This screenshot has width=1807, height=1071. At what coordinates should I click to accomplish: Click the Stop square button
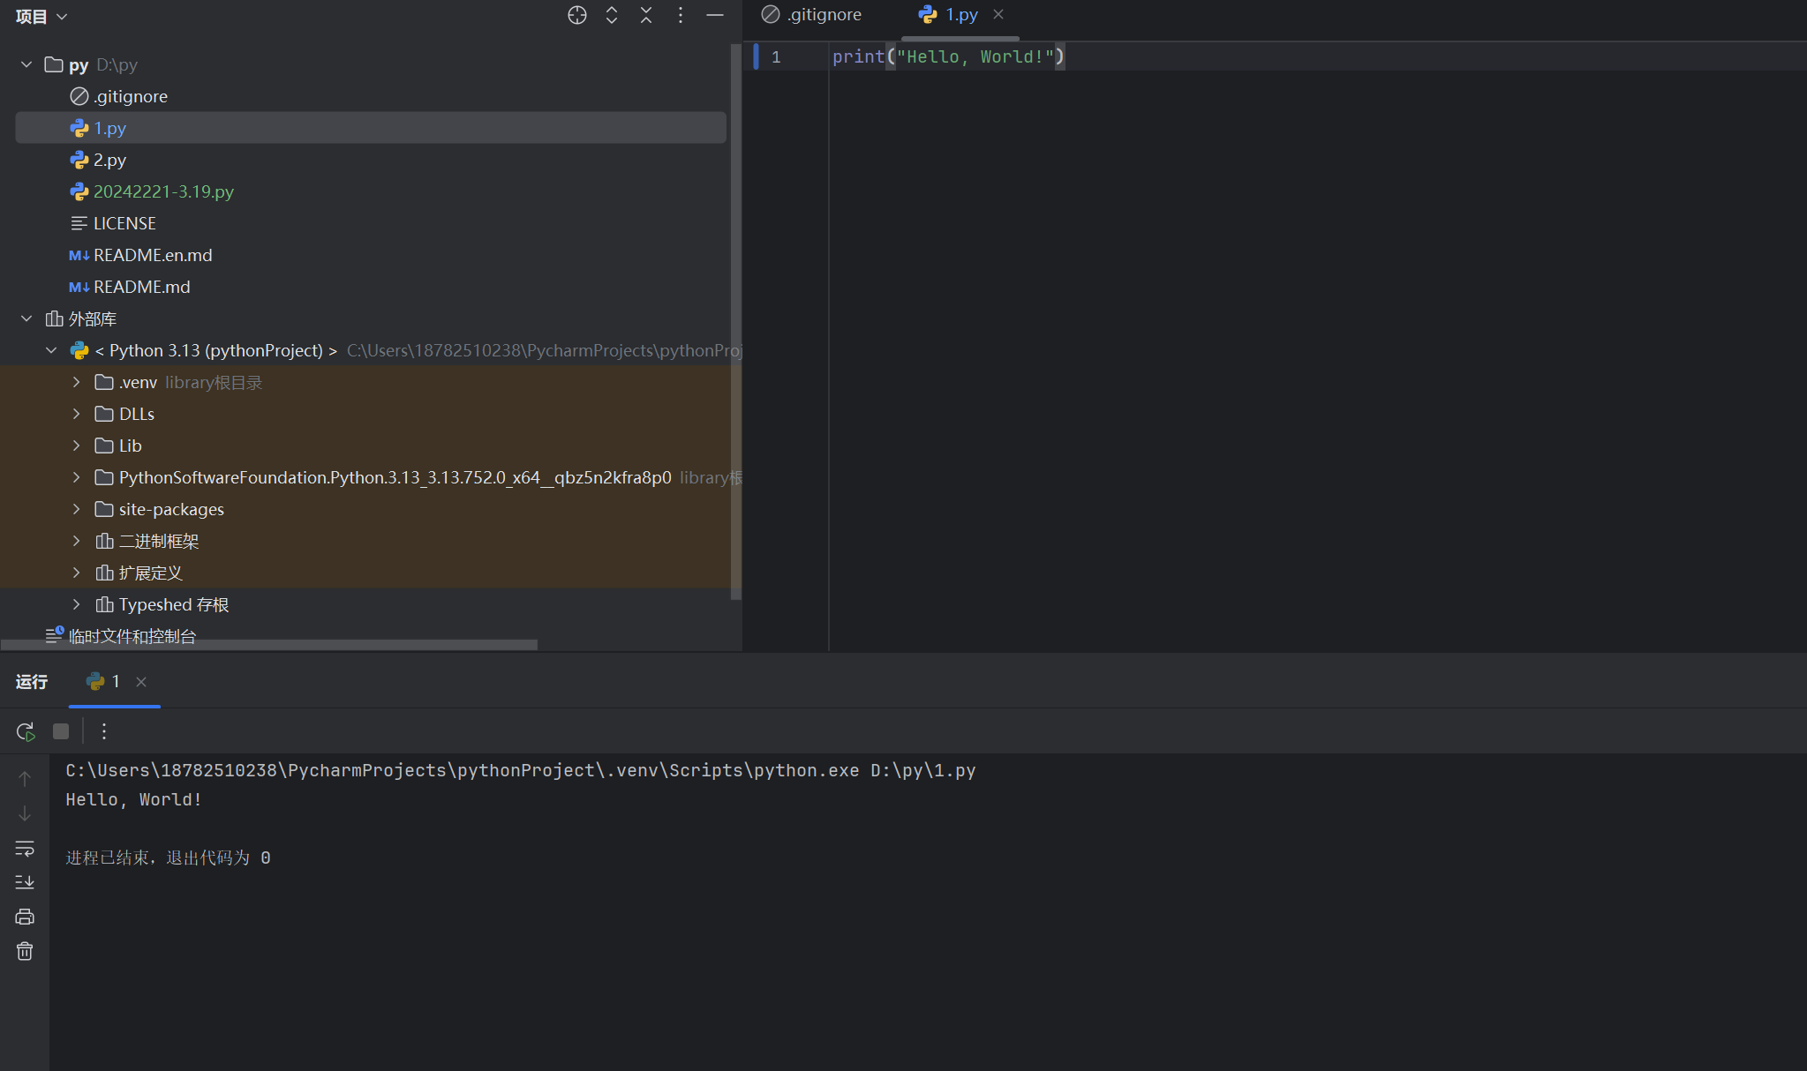[x=61, y=731]
